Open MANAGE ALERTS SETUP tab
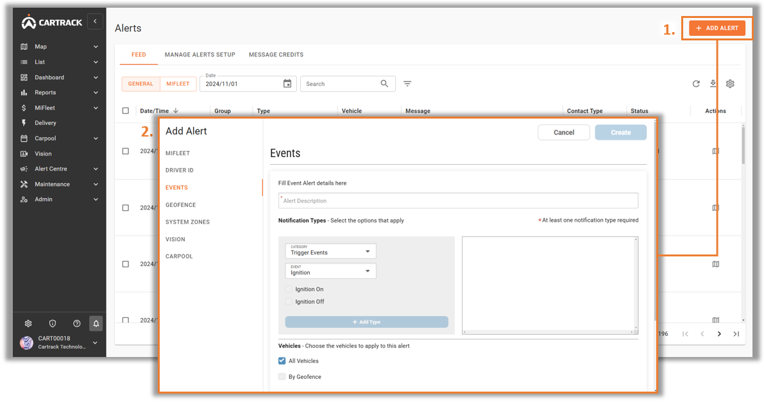Screen dimensions: 764x407 [x=199, y=55]
